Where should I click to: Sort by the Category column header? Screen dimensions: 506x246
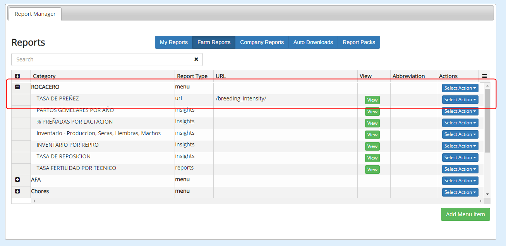[44, 76]
